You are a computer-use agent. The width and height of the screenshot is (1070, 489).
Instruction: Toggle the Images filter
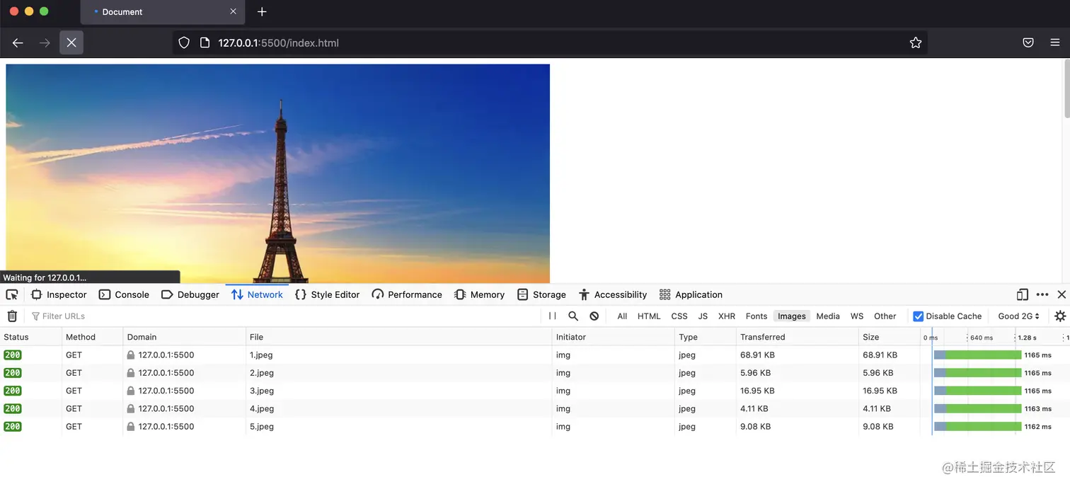tap(792, 316)
